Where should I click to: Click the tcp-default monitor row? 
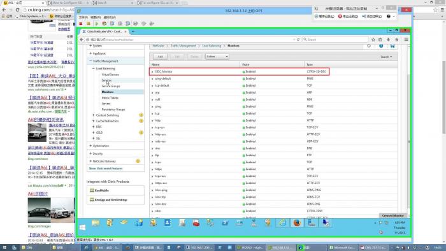click(x=273, y=85)
